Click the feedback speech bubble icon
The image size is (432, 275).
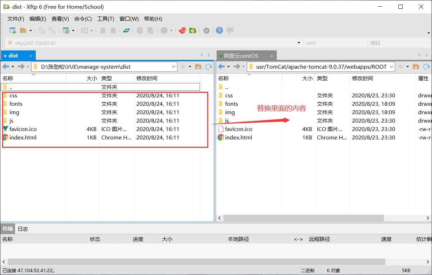(x=230, y=30)
